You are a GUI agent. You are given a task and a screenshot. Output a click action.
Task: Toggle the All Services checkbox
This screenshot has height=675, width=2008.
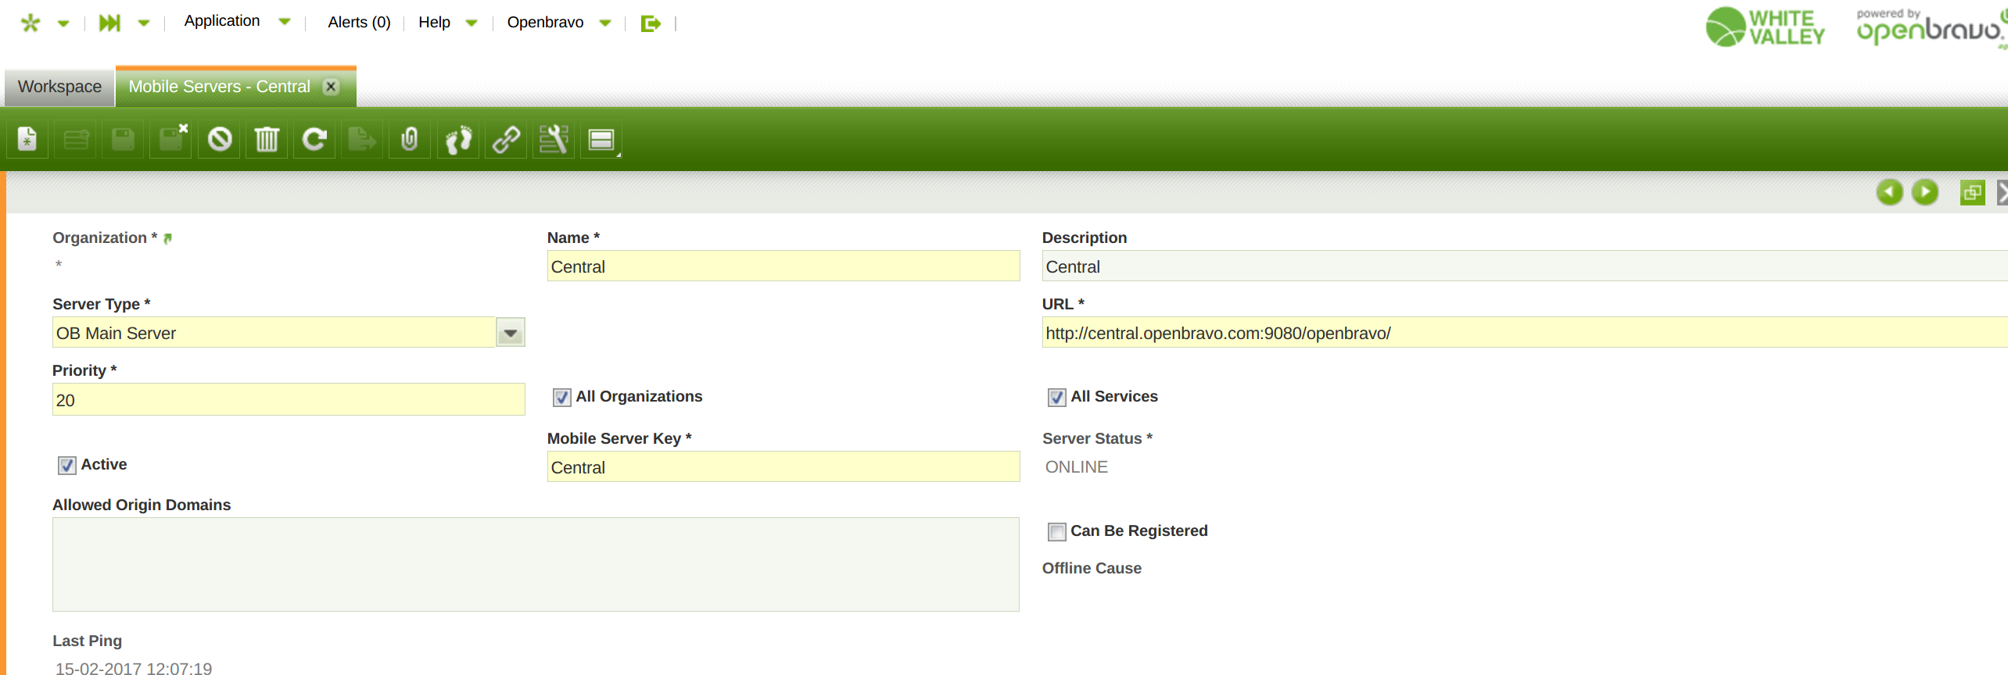[1056, 398]
